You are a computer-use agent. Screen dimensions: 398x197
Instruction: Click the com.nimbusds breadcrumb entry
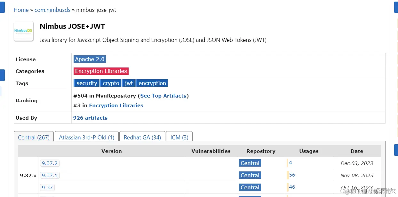pos(52,10)
